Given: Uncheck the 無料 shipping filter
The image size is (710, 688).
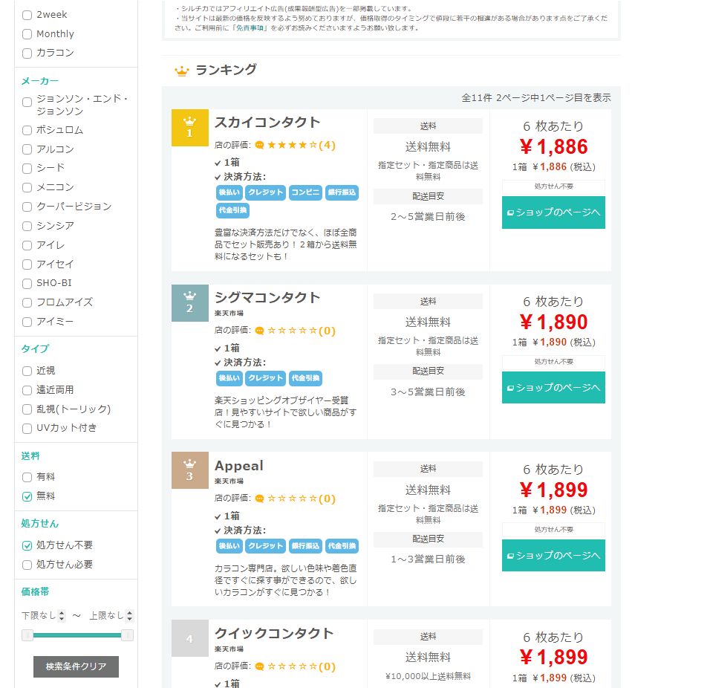Looking at the screenshot, I should coord(27,496).
